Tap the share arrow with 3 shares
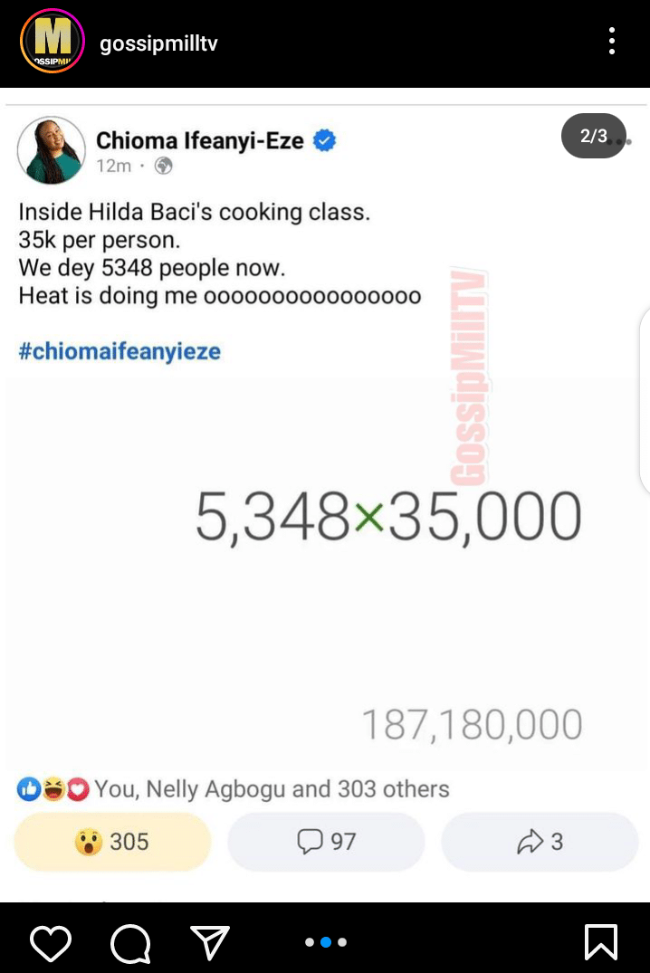The image size is (650, 973). (540, 842)
